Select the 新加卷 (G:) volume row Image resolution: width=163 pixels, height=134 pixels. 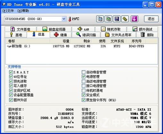point(81,46)
